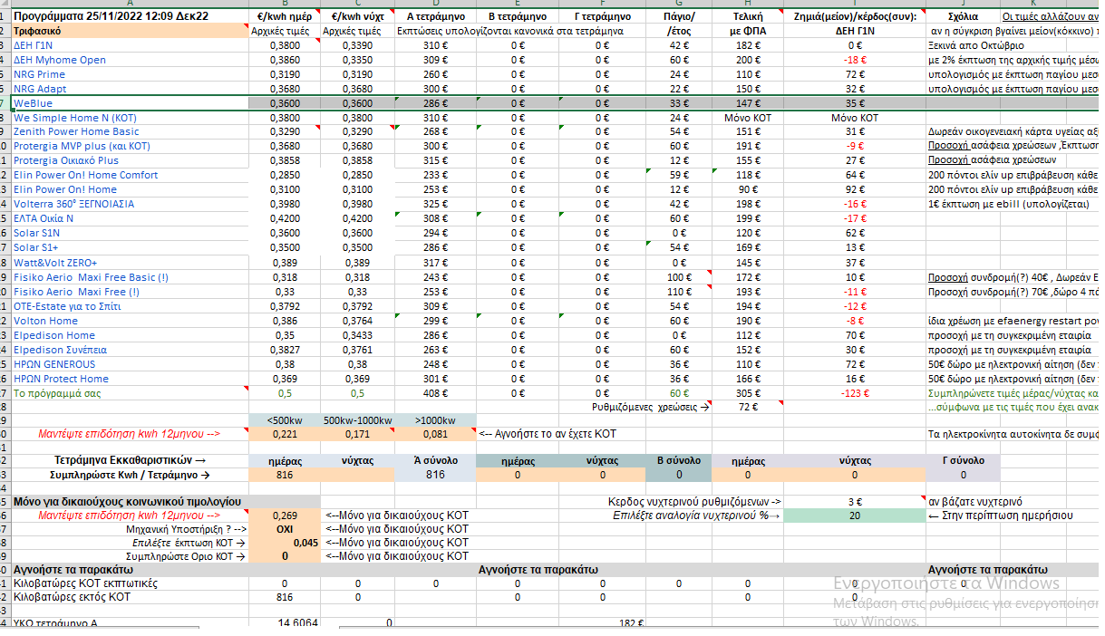
Task: Select the red -123 € loss cell
Action: tap(855, 393)
